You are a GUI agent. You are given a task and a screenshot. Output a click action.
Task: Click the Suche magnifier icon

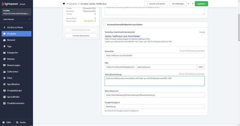click(x=17, y=122)
